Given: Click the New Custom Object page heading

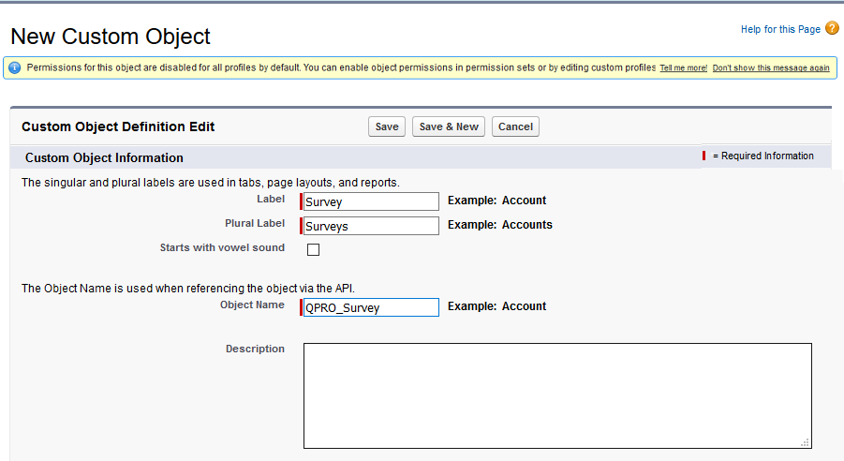Looking at the screenshot, I should 111,37.
